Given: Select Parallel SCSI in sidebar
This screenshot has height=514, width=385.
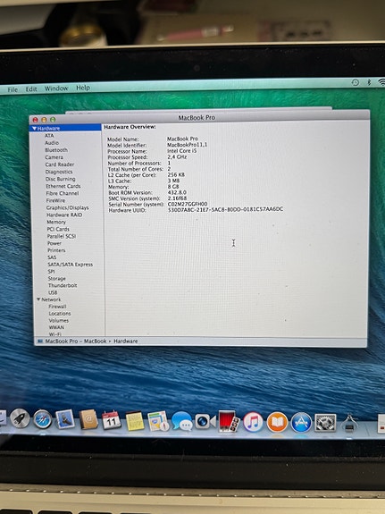Looking at the screenshot, I should (62, 236).
